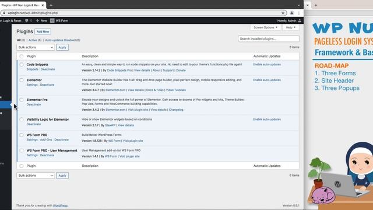Open Elementor Pro Changelog link
Viewport: 373px width, 210px height.
(176, 110)
